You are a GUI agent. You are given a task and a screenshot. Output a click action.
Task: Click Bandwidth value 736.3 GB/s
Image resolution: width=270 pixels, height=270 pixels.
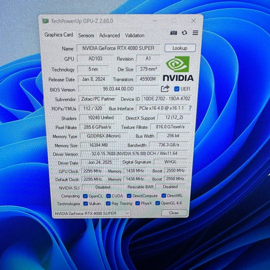click(169, 145)
